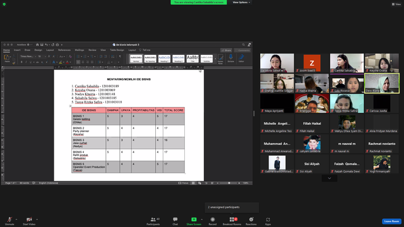Start sharing with the green Share Screen icon
This screenshot has height=227, width=404.
click(194, 219)
